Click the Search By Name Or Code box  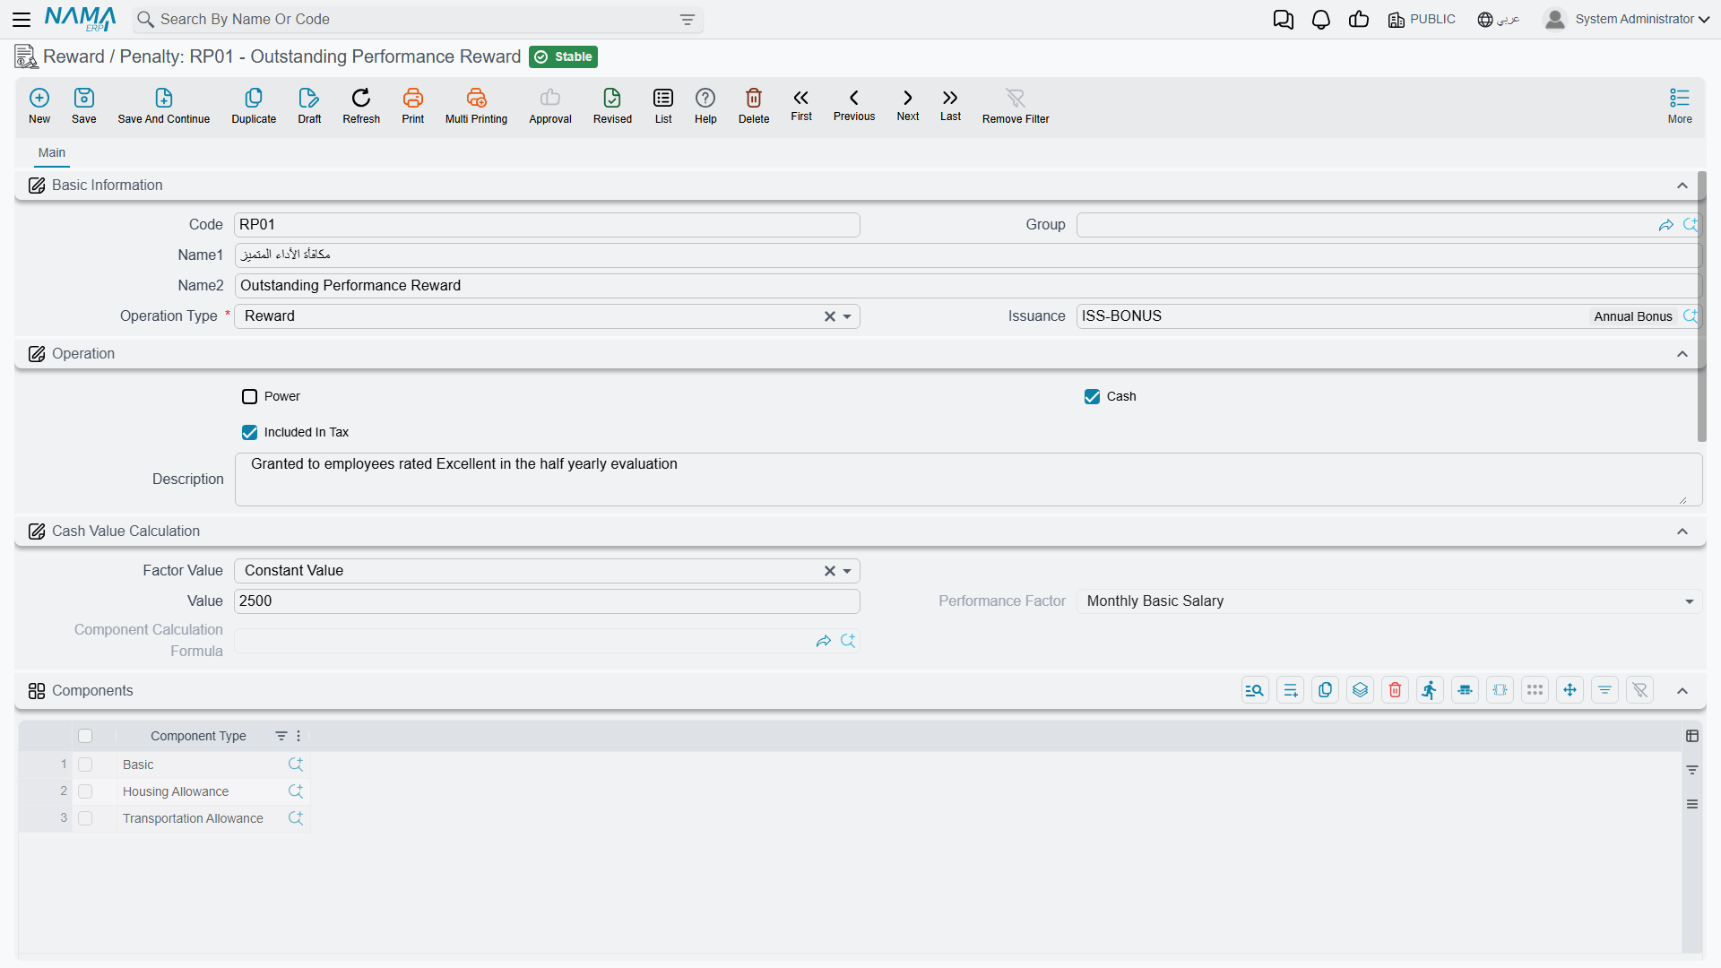(x=418, y=20)
